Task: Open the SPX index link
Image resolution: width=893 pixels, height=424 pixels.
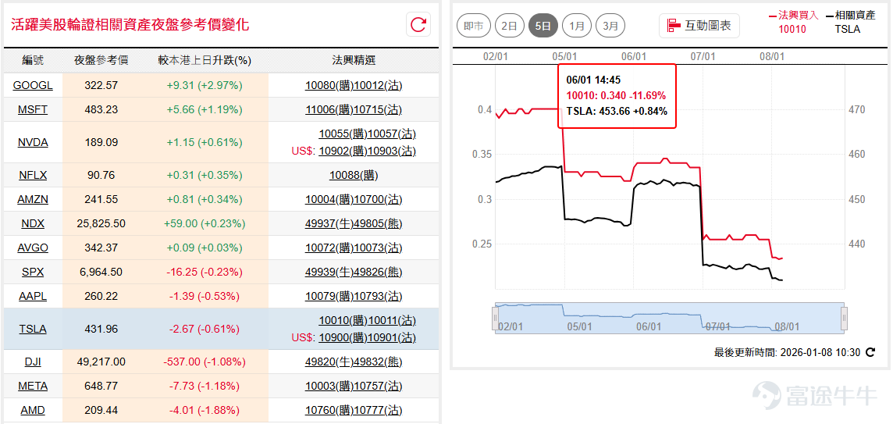Action: click(x=33, y=272)
